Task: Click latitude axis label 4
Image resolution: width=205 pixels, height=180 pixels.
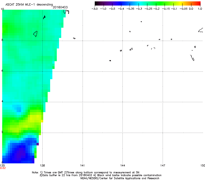Action: coord(2,101)
